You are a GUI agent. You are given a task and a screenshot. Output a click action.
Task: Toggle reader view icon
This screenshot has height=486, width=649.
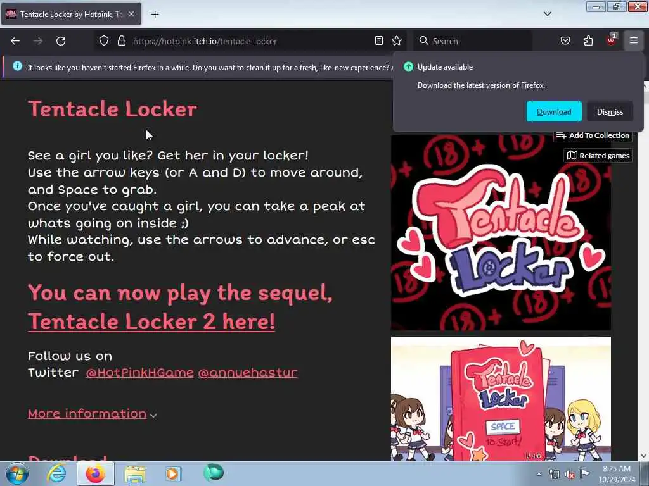[x=379, y=40]
